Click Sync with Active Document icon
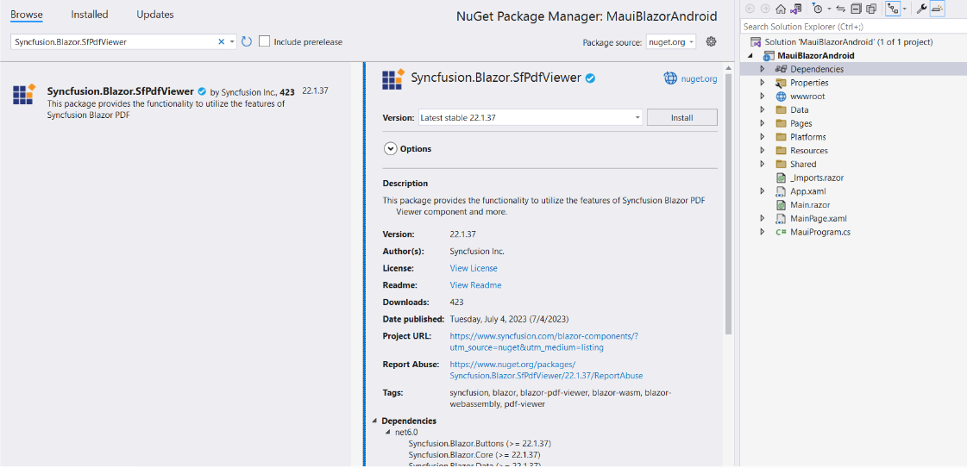Image resolution: width=967 pixels, height=468 pixels. [840, 9]
